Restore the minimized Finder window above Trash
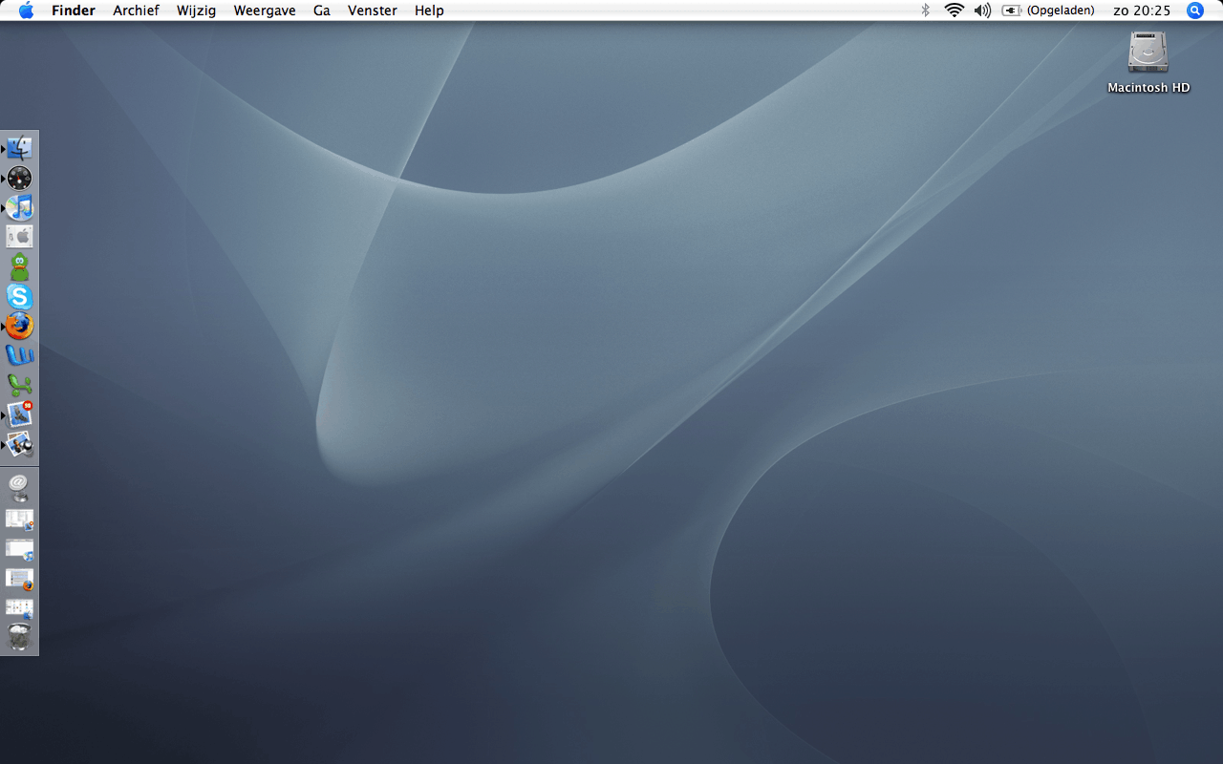The height and width of the screenshot is (764, 1223). pos(20,607)
